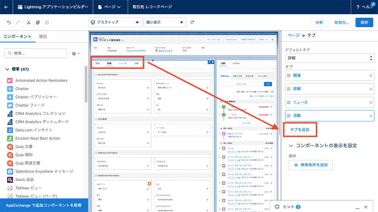Grab the ニュース tab reorder handle
The width and height of the screenshot is (378, 212).
point(288,102)
